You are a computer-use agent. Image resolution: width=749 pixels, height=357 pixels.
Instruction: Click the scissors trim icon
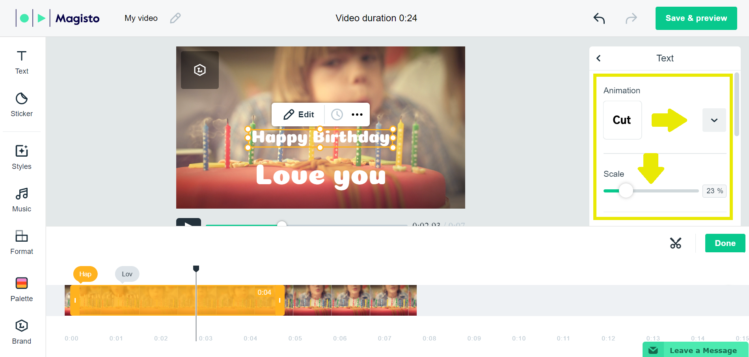[x=676, y=243]
